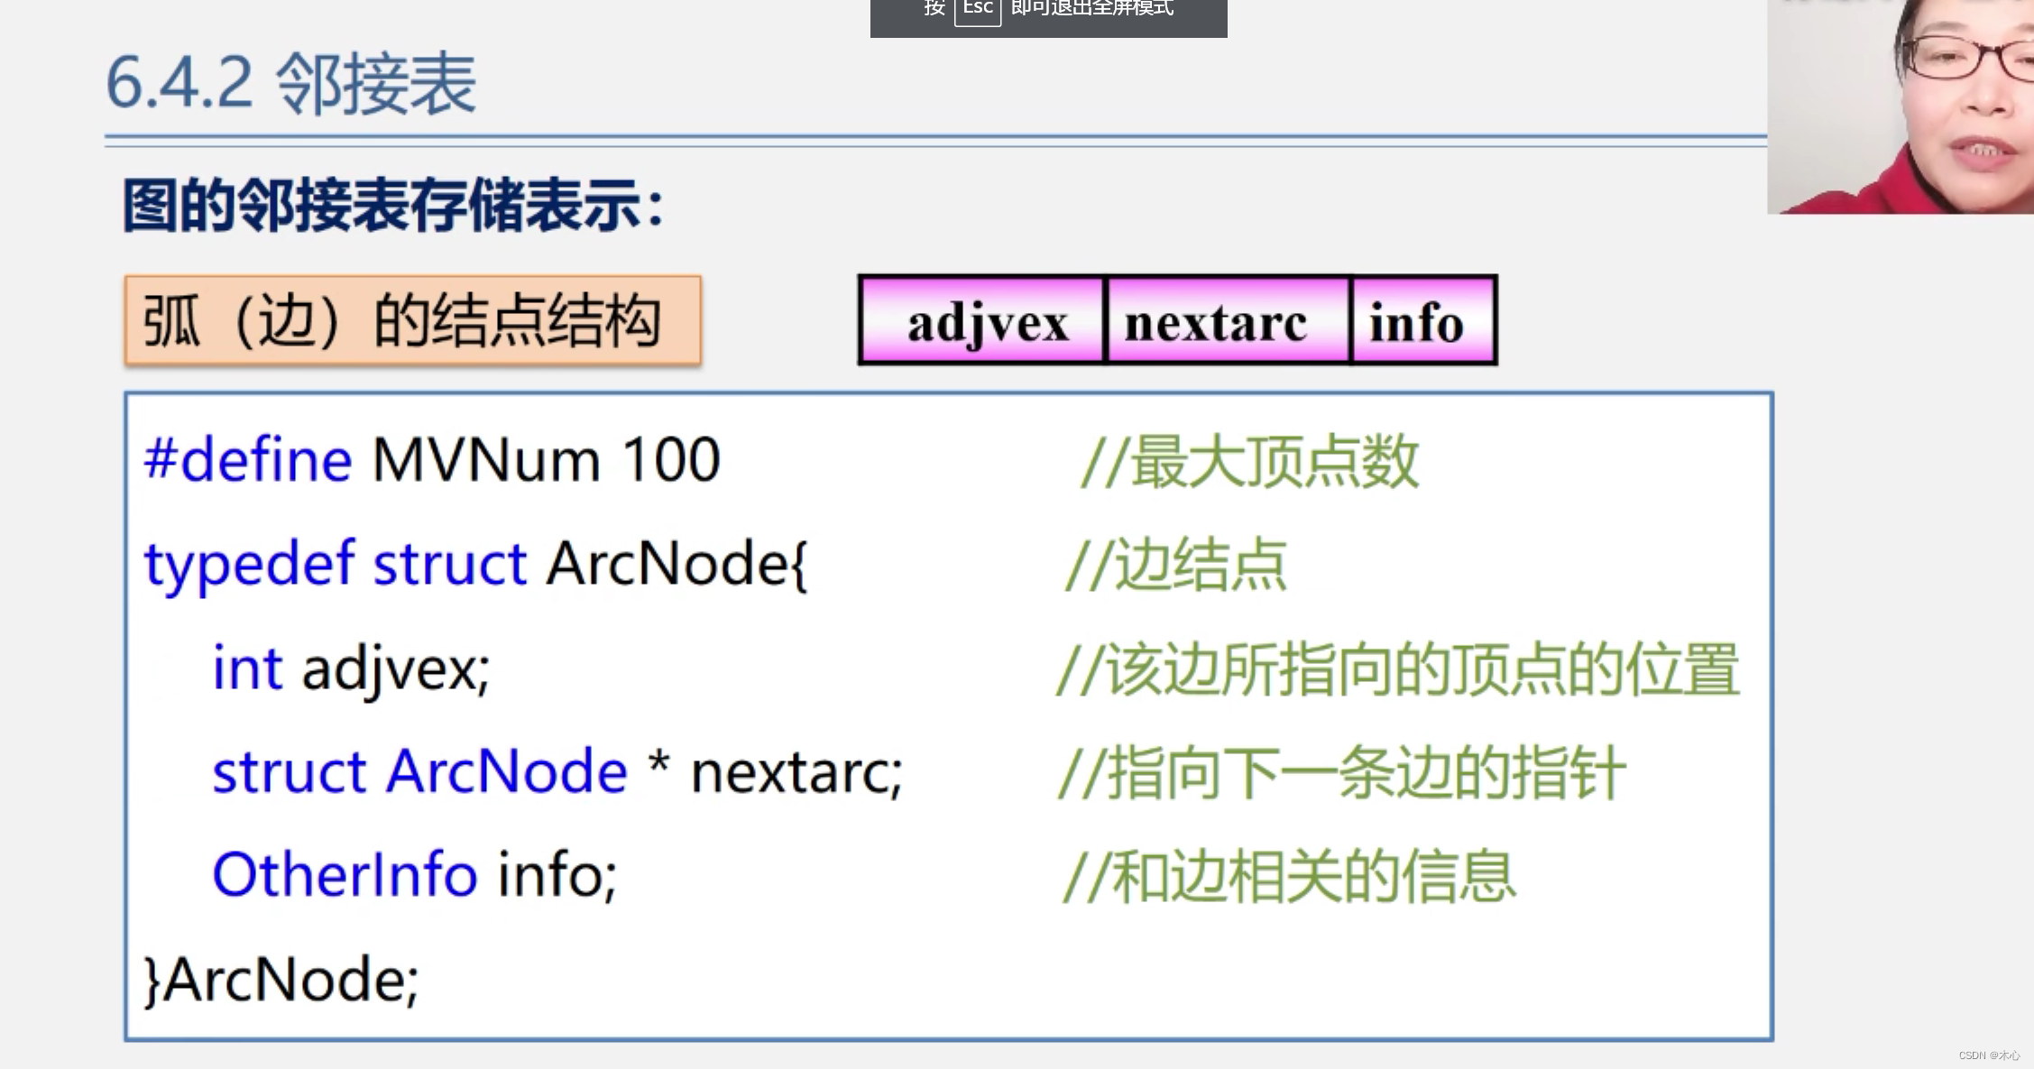Image resolution: width=2034 pixels, height=1069 pixels.
Task: Click the #define MVNum 100 line
Action: pyautogui.click(x=433, y=460)
